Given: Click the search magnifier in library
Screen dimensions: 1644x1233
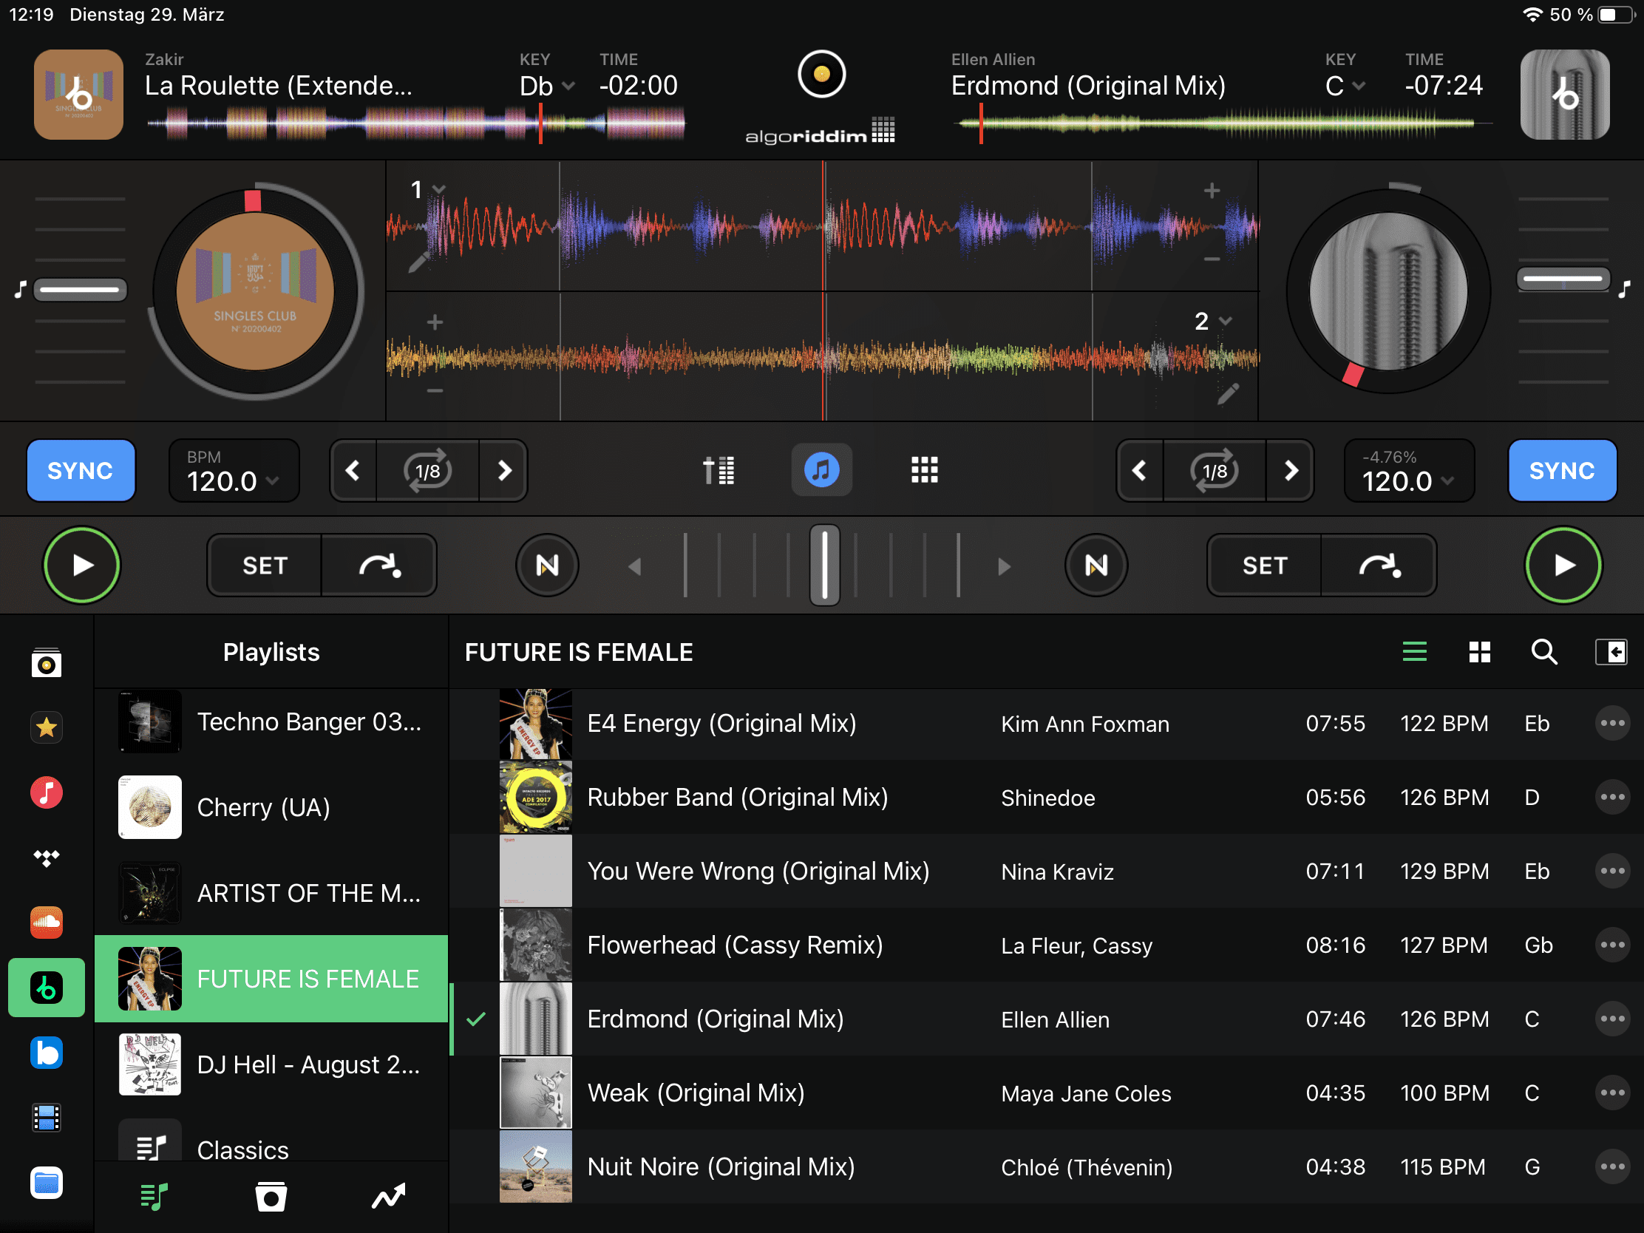Looking at the screenshot, I should point(1543,652).
